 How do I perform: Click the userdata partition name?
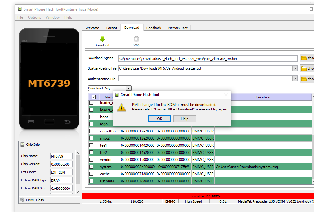(x=107, y=181)
